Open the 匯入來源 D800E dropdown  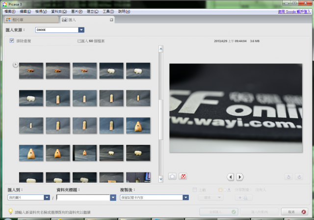[81, 30]
